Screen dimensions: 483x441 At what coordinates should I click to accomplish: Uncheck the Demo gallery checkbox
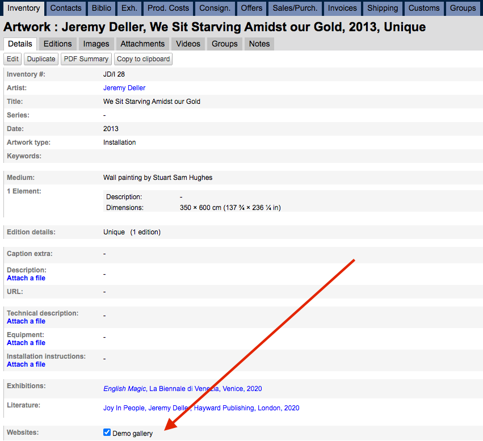pyautogui.click(x=107, y=433)
